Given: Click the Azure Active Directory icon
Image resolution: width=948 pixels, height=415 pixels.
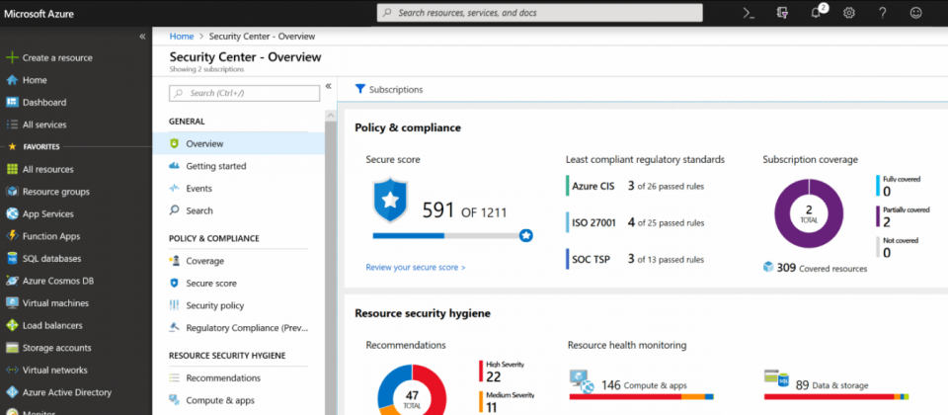Looking at the screenshot, I should click(x=12, y=392).
